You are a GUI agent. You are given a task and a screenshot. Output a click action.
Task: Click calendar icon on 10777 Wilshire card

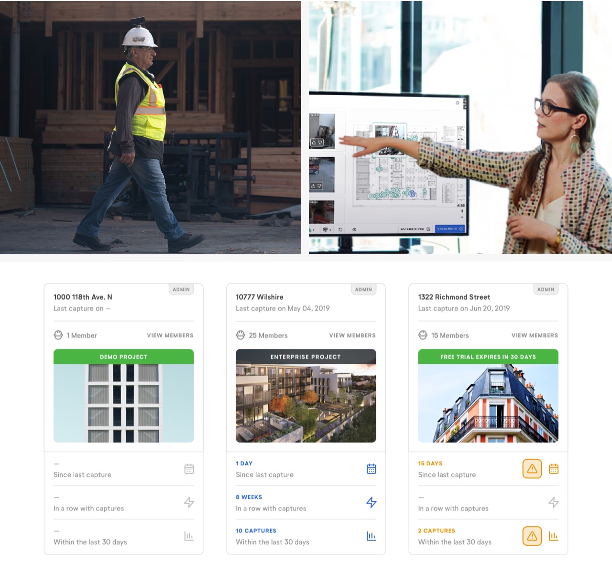[371, 469]
